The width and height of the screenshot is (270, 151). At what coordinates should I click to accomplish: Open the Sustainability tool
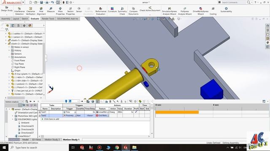[x=226, y=10]
